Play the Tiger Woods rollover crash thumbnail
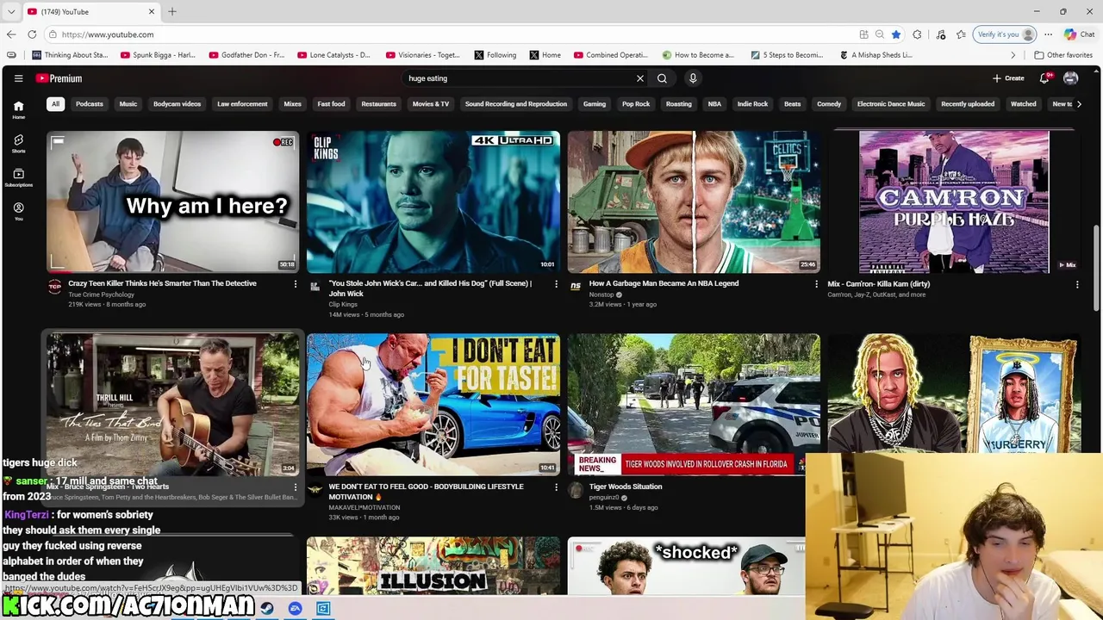1103x620 pixels. [x=694, y=405]
